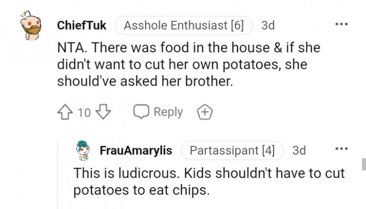This screenshot has width=366, height=209.
Task: Click the vertical scrollbar thumb
Action: [x=363, y=164]
